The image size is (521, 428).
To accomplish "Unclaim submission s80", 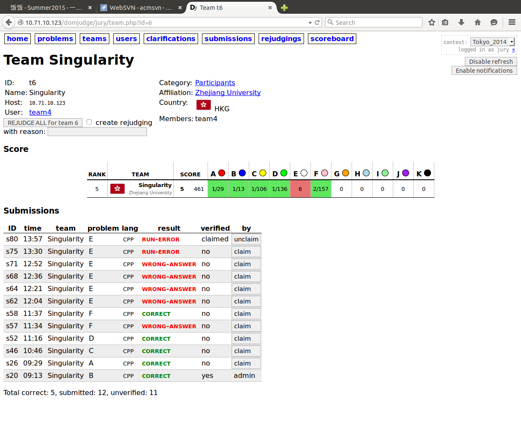I will [x=246, y=239].
